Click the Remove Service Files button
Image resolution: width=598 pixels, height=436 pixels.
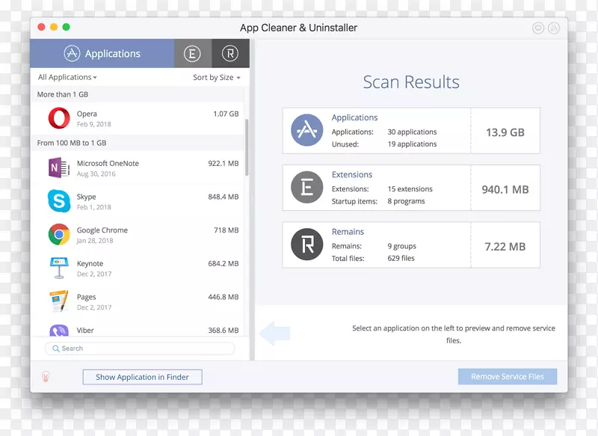tap(508, 377)
